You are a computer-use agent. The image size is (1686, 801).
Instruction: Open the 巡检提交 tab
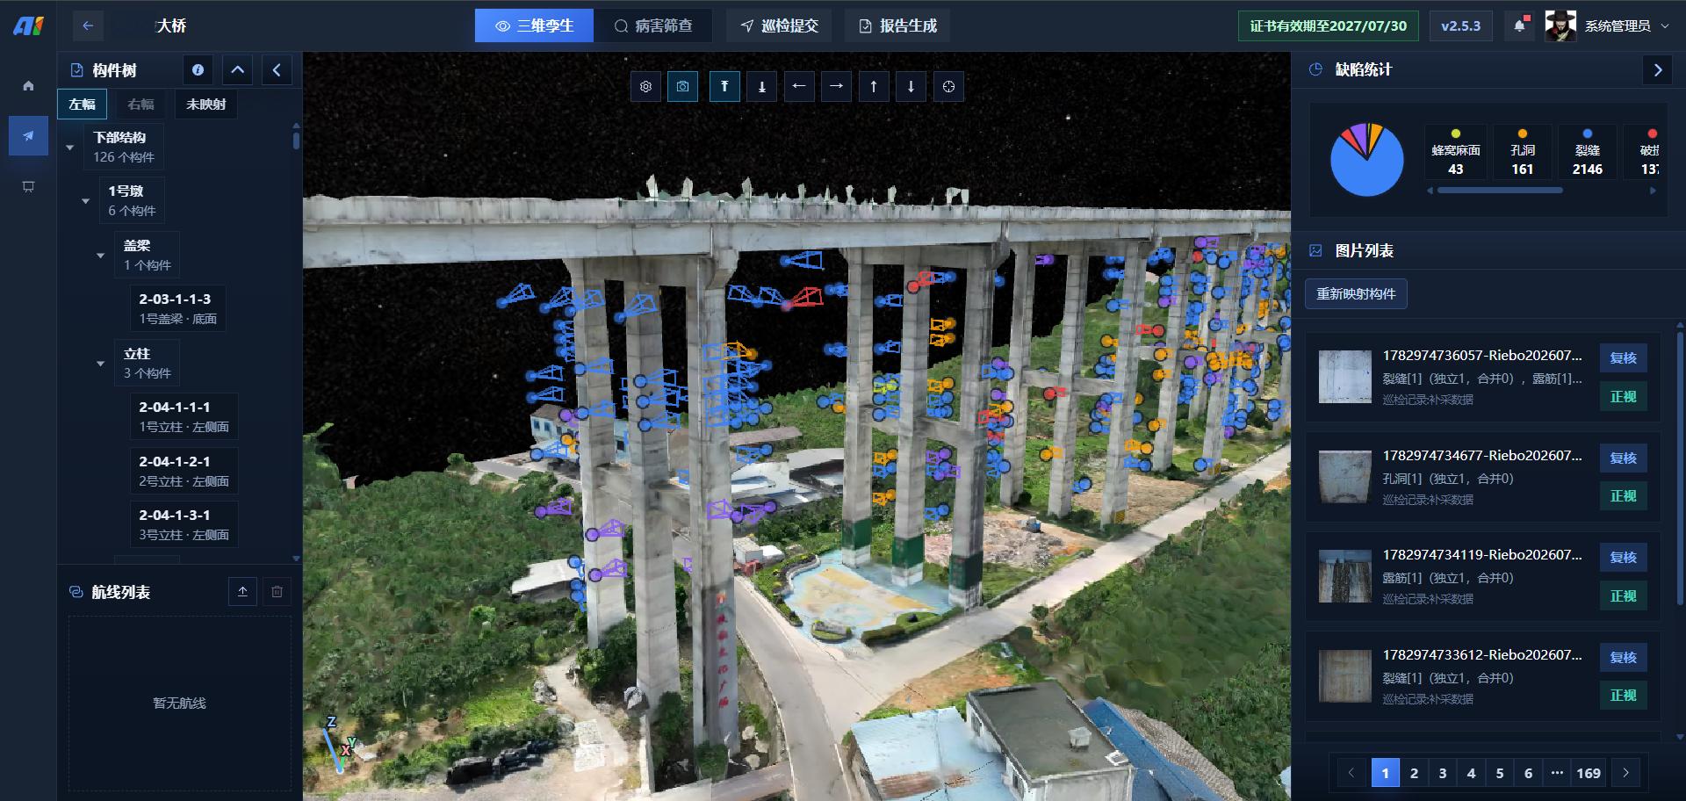tap(779, 26)
